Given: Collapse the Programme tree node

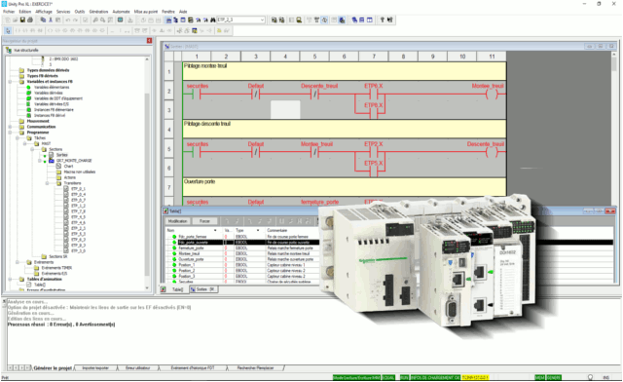Looking at the screenshot, I should coord(10,133).
